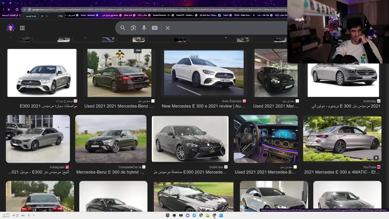Click title 'مواصفات سيارة مرسيدس E300 2021'
Image resolution: width=389 pixels, height=219 pixels.
tap(48, 106)
